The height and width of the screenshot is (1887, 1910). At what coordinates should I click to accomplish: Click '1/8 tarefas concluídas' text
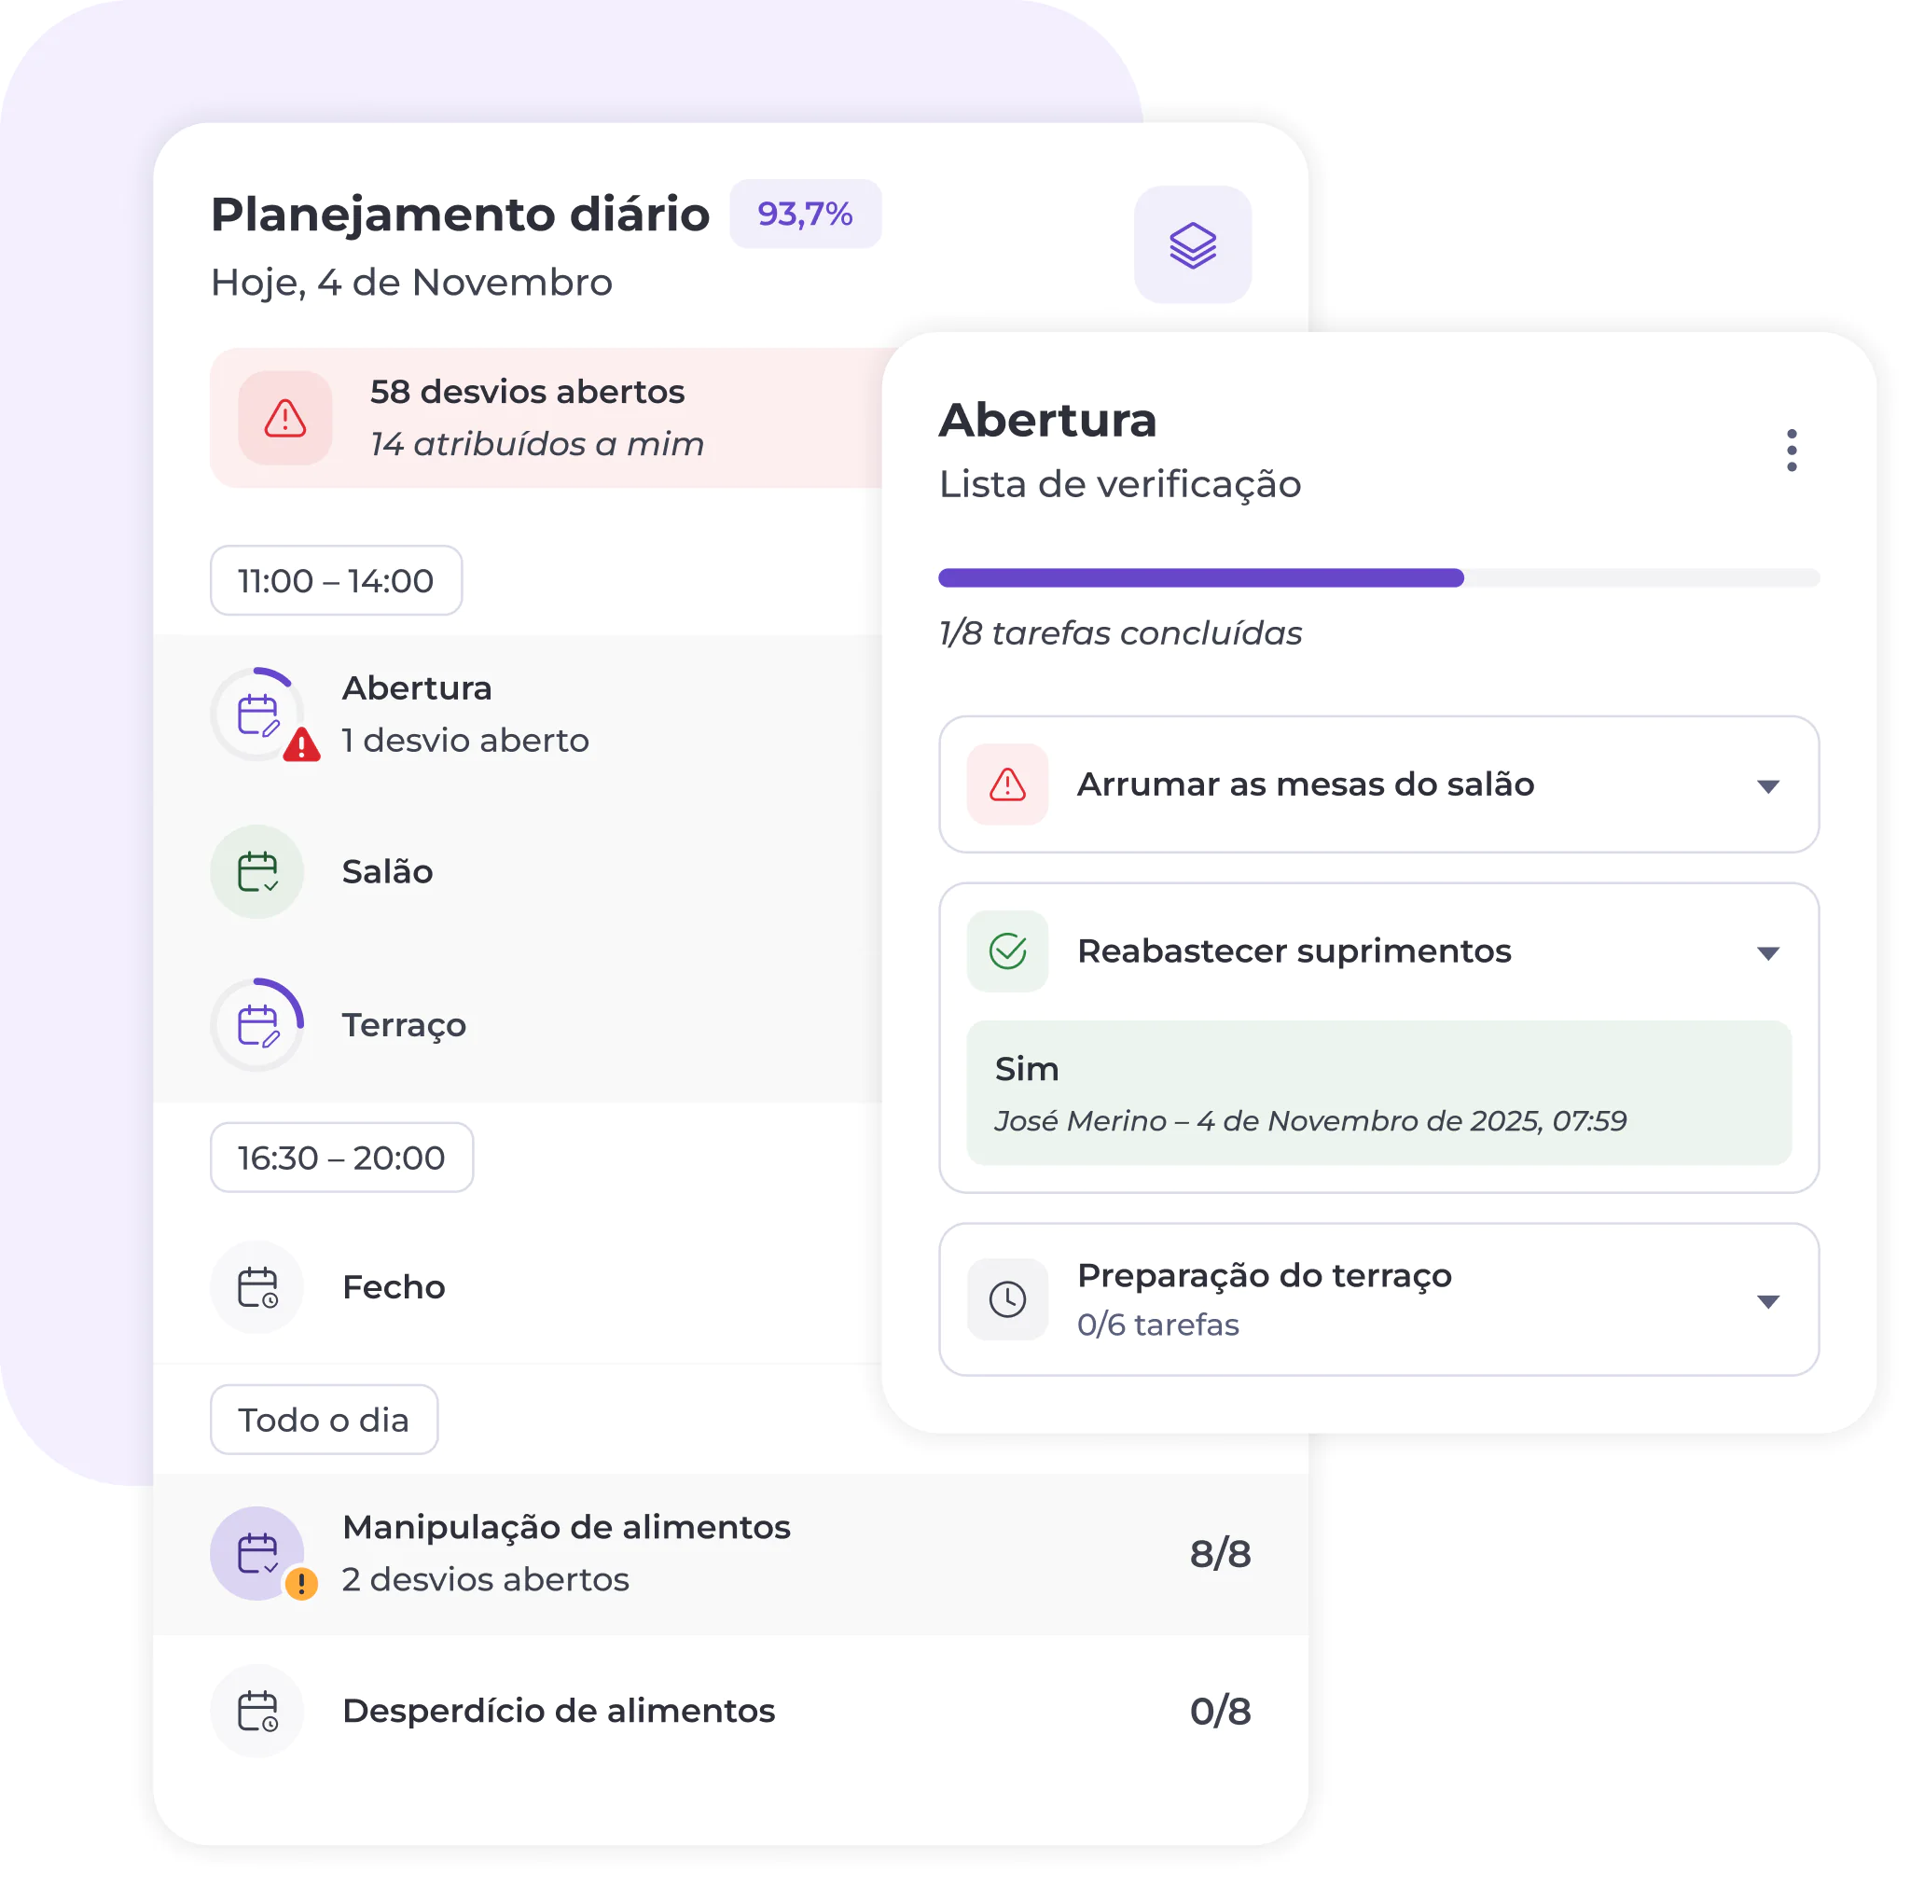point(1120,633)
